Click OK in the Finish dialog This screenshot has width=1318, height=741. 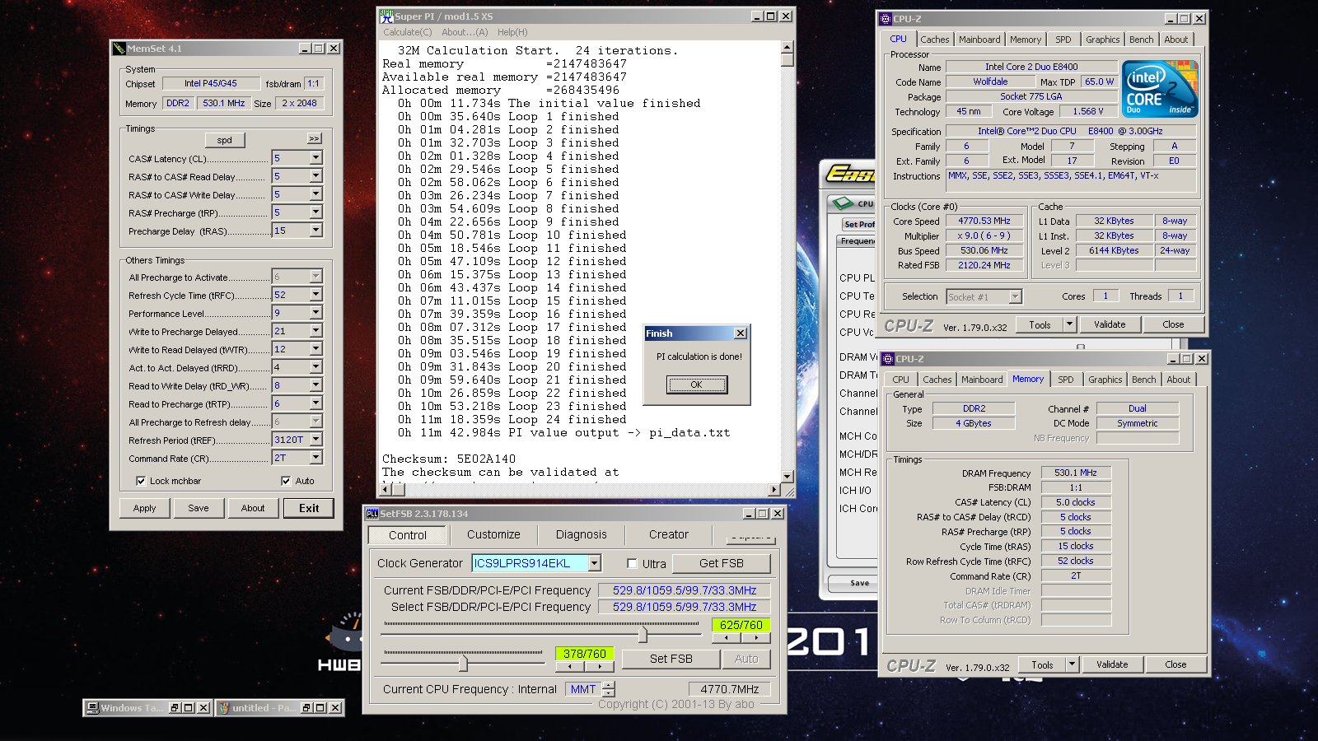[696, 384]
